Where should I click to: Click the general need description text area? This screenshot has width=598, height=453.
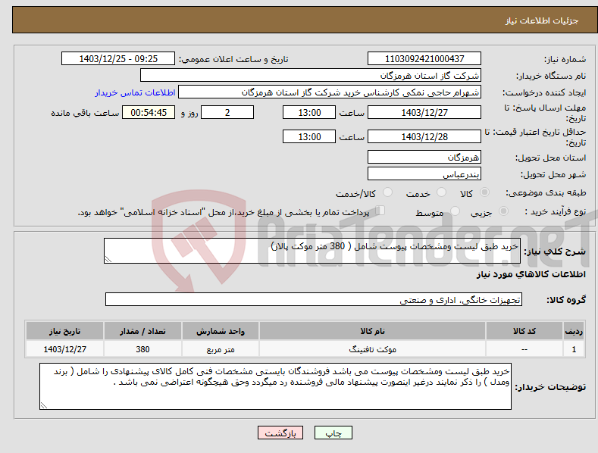(312, 251)
